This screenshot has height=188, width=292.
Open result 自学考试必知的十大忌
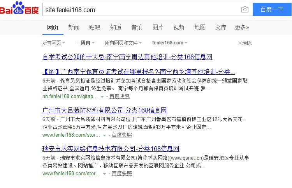pyautogui.click(x=127, y=57)
